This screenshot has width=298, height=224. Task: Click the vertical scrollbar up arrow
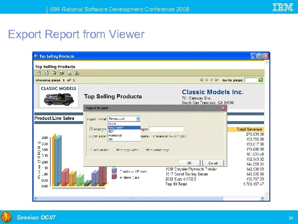point(267,62)
